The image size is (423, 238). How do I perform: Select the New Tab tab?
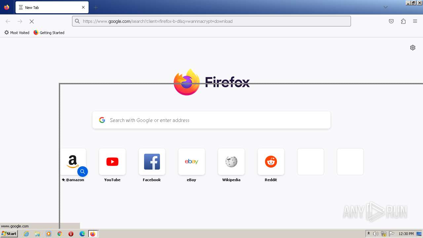pos(52,7)
